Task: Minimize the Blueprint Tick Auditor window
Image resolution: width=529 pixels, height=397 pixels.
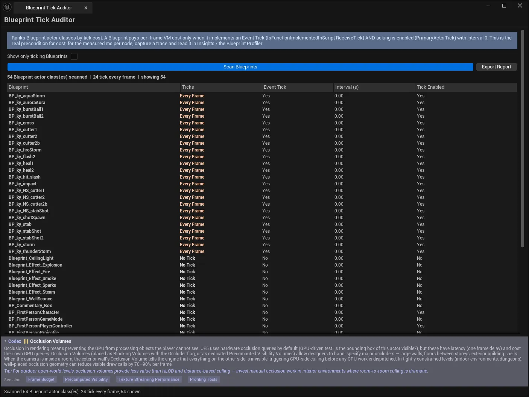Action: click(x=488, y=6)
